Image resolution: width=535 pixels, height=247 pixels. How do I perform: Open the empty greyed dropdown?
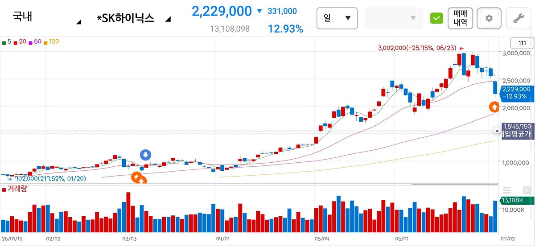pyautogui.click(x=393, y=18)
